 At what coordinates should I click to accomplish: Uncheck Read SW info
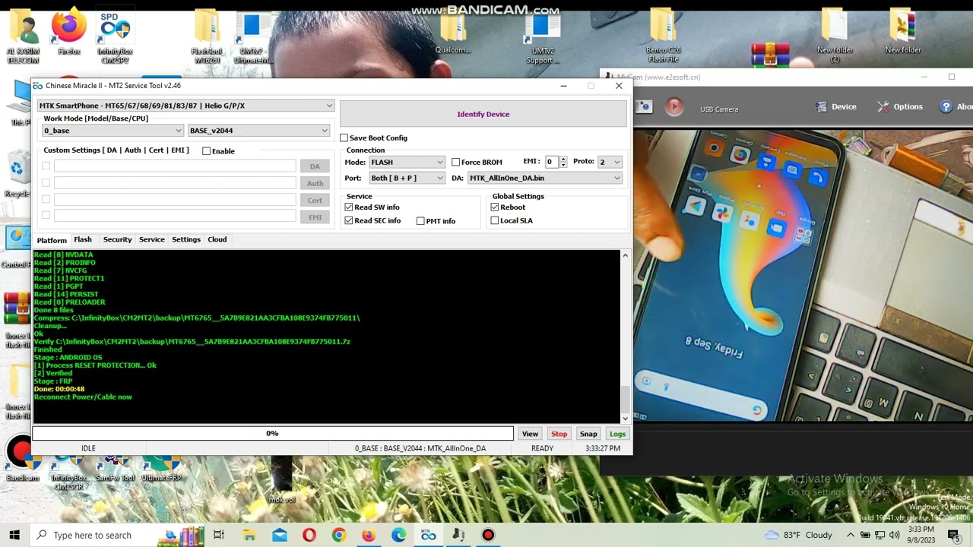click(349, 207)
